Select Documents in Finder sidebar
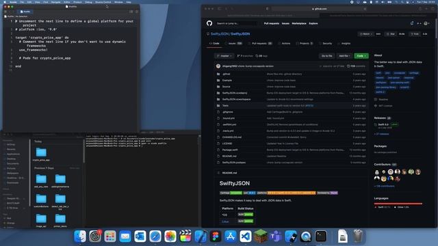 [13, 163]
